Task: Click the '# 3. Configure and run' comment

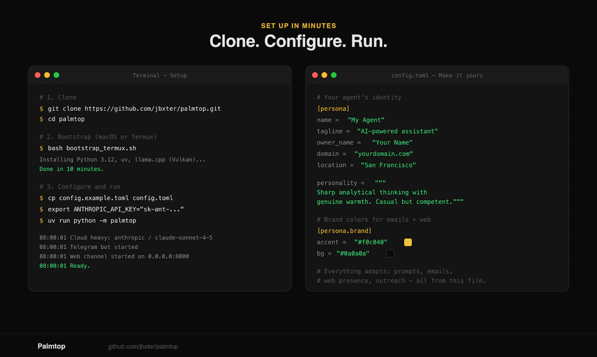Action: click(80, 187)
